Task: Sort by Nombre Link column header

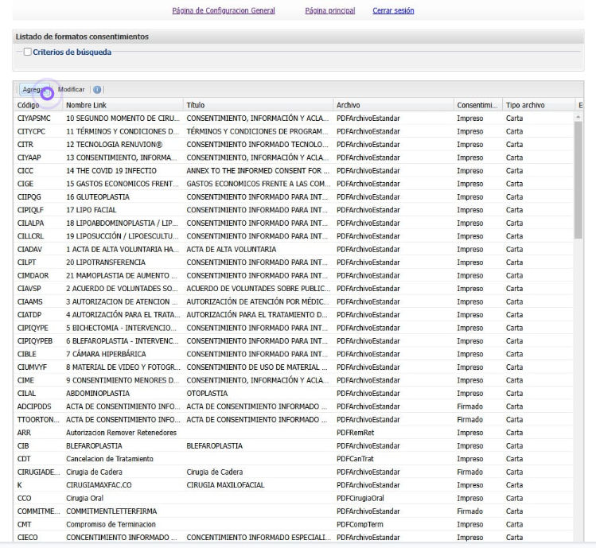Action: pyautogui.click(x=119, y=105)
